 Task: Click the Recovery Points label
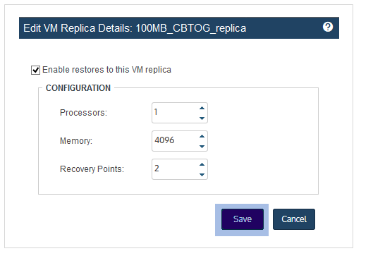coord(92,169)
